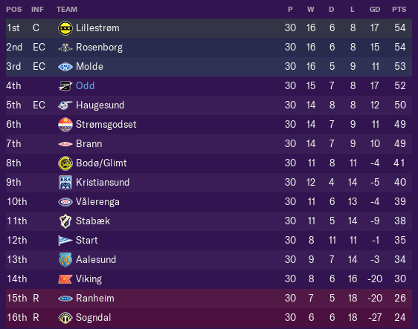Select the Sogndal 16th place row

(x=209, y=318)
